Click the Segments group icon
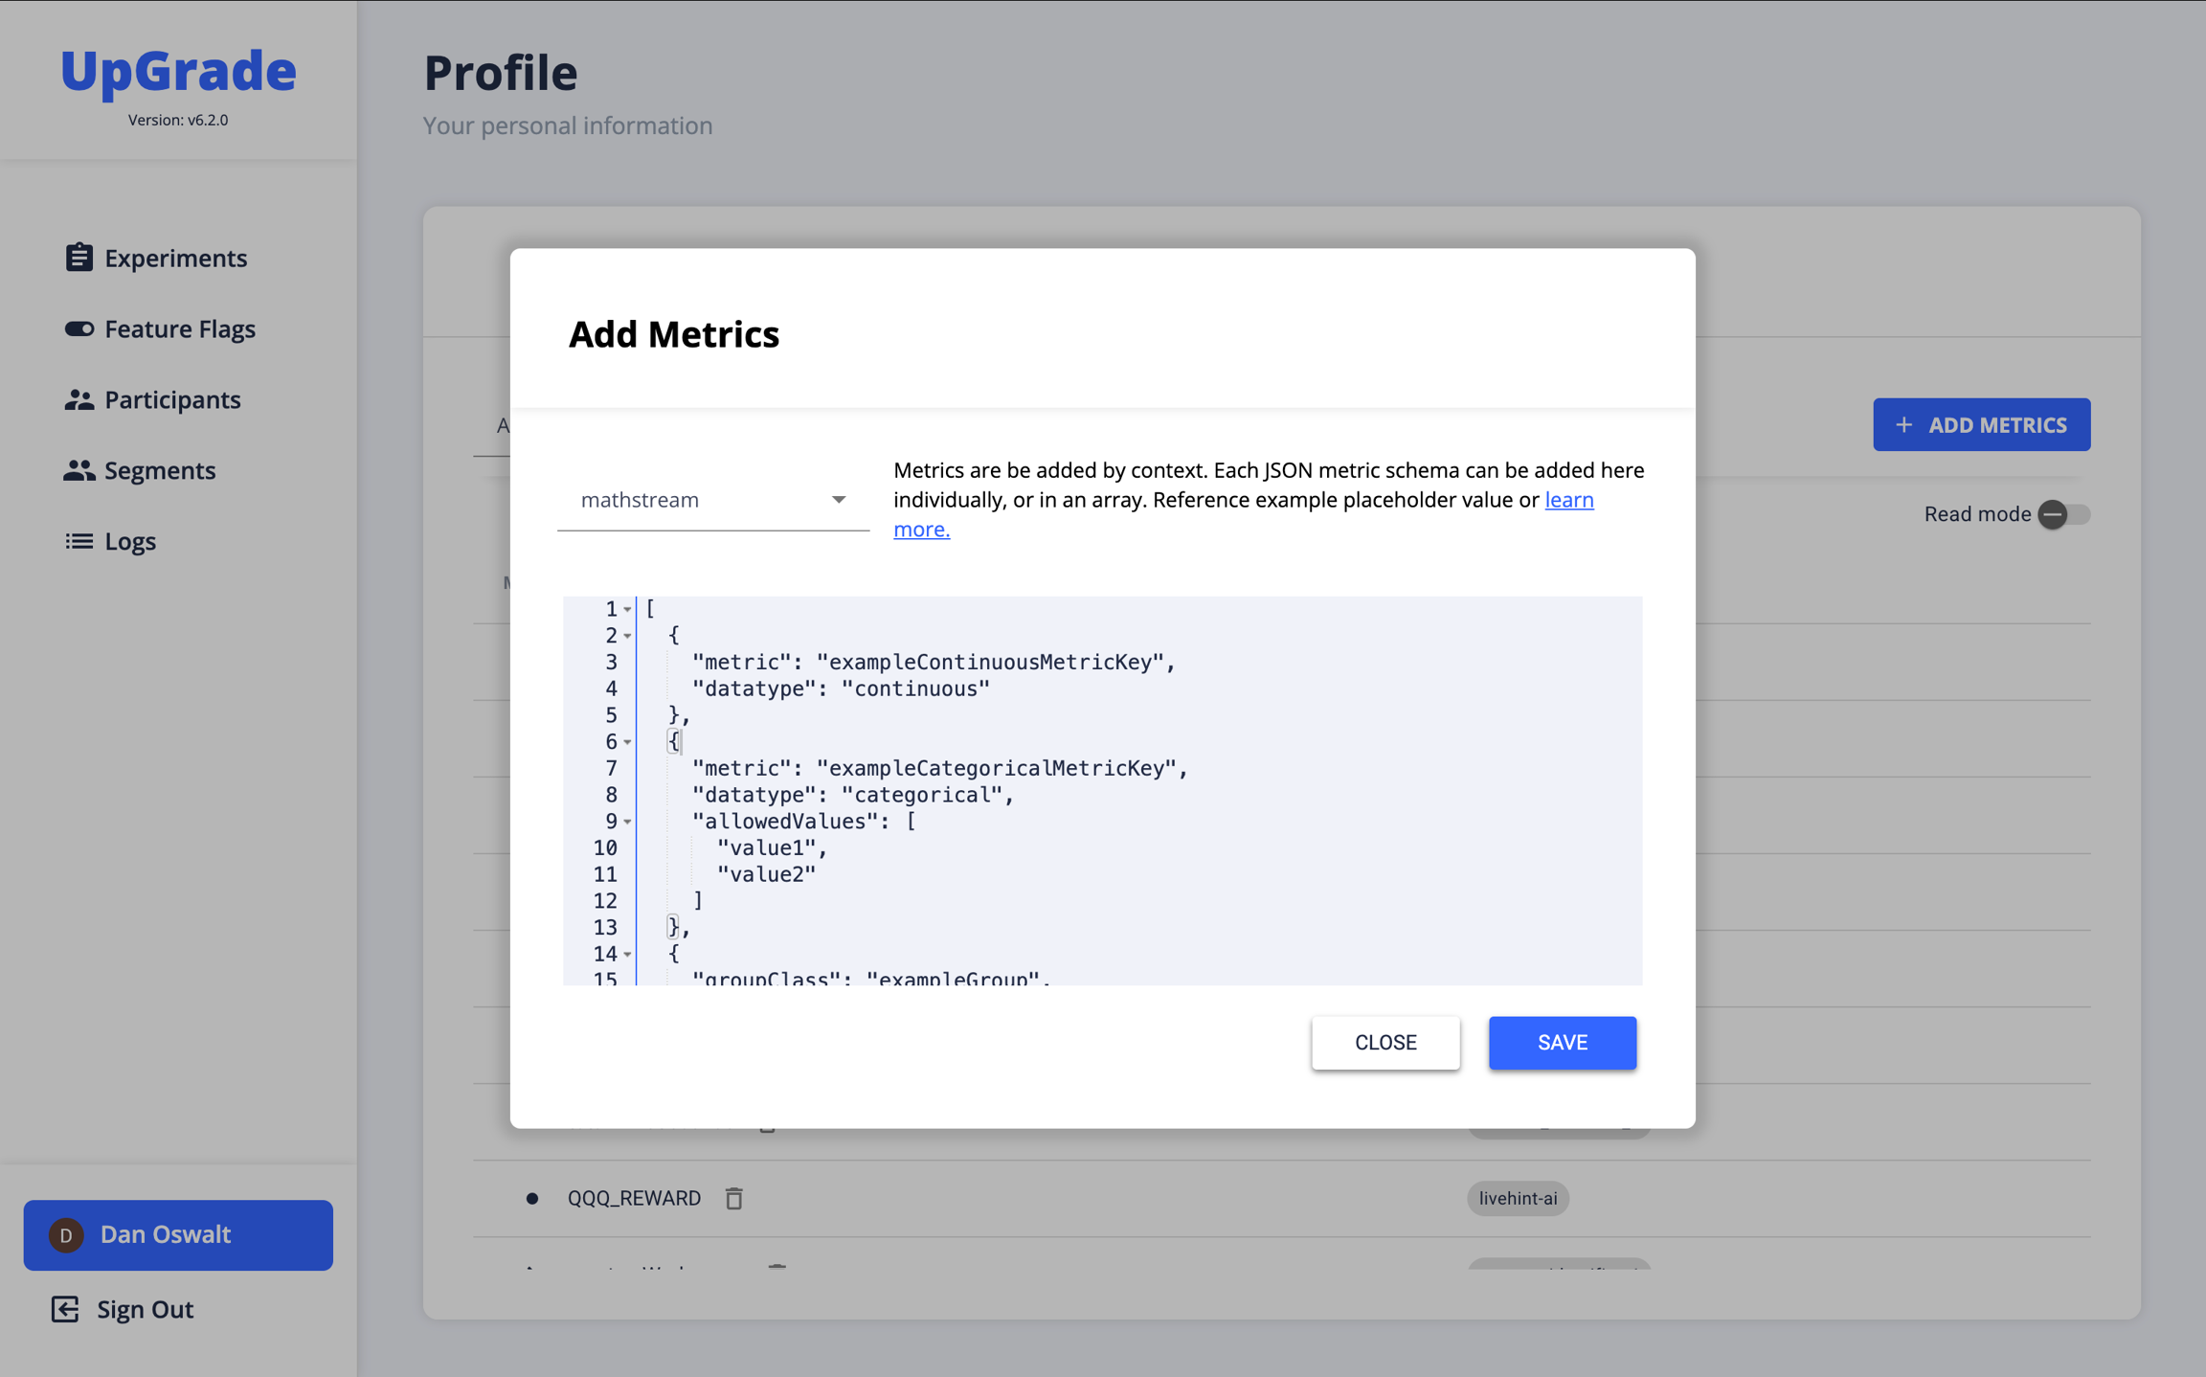 [79, 470]
